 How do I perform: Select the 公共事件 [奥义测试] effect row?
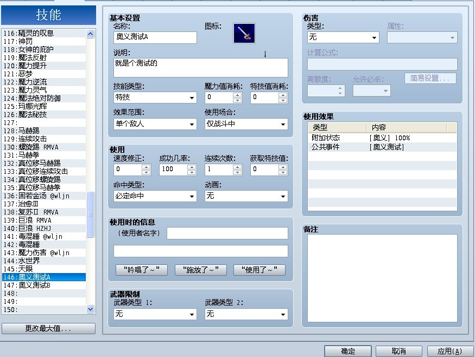382,147
